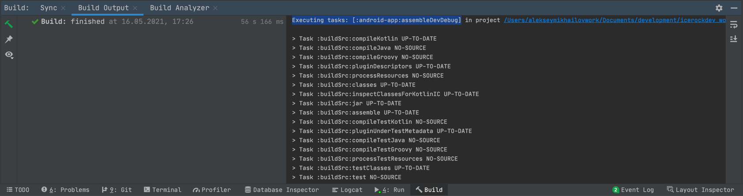Open build panel settings gear
This screenshot has width=743, height=196.
click(x=719, y=8)
